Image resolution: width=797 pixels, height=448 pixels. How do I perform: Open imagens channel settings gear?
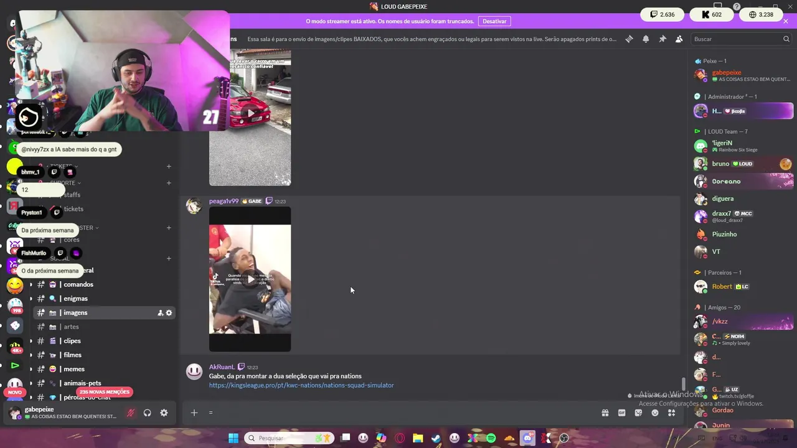pyautogui.click(x=169, y=313)
